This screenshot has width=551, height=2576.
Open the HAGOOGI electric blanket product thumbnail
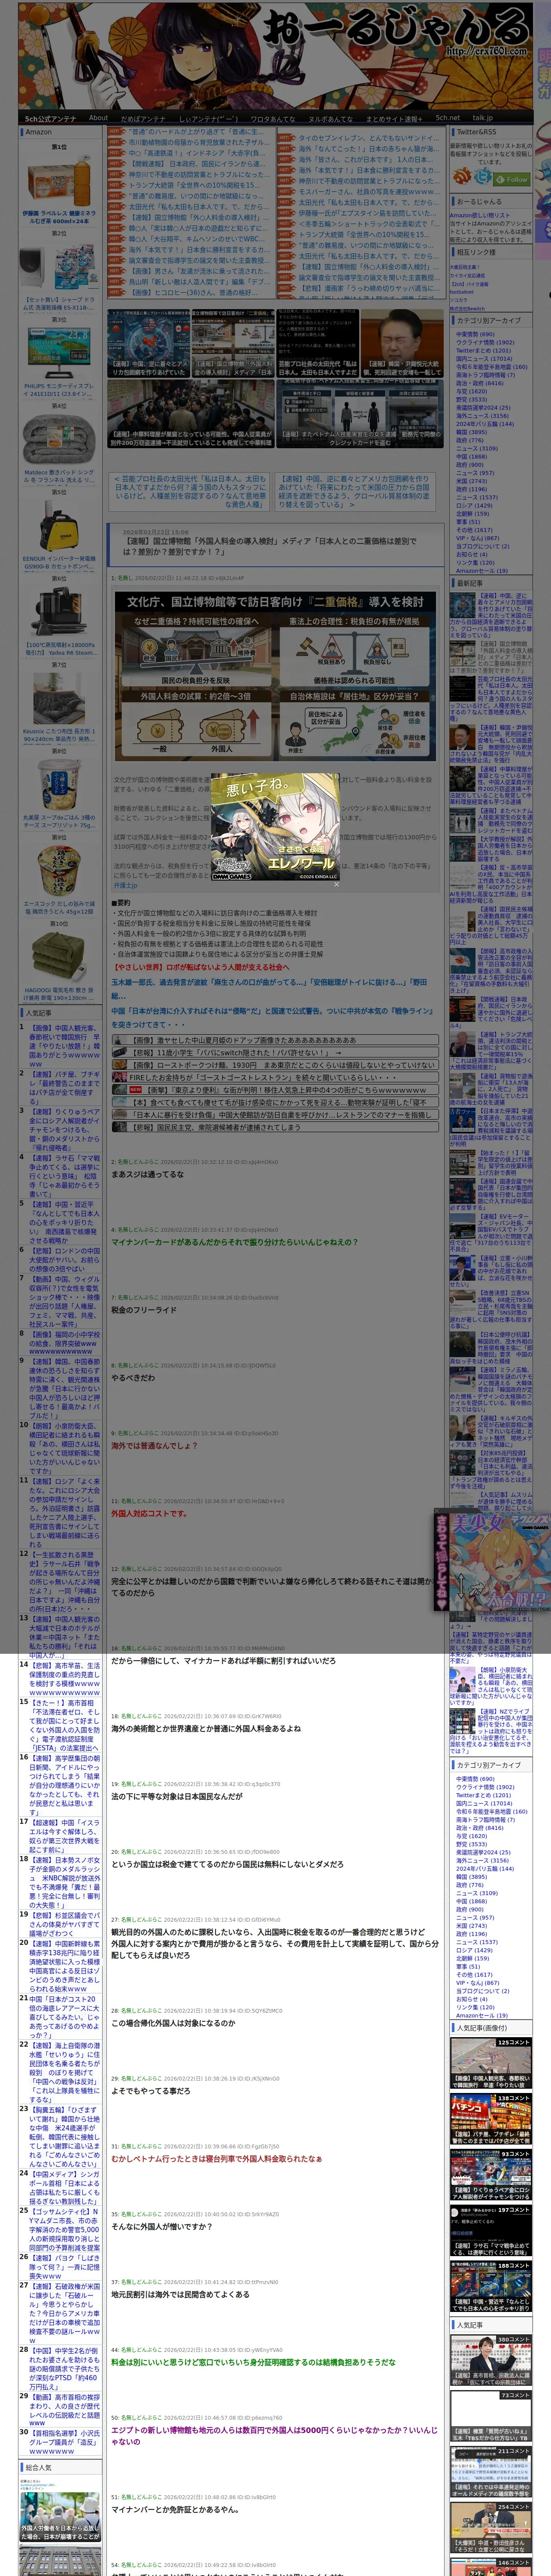(x=59, y=957)
